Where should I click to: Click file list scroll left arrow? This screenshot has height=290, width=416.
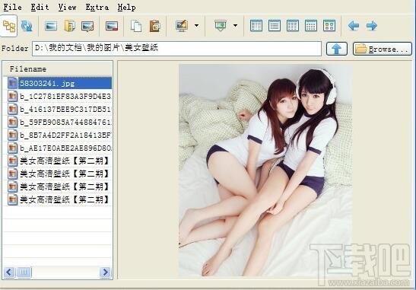pos(9,272)
